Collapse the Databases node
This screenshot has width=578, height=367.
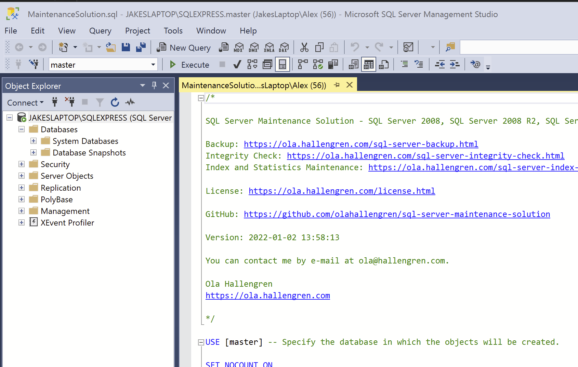pyautogui.click(x=21, y=129)
